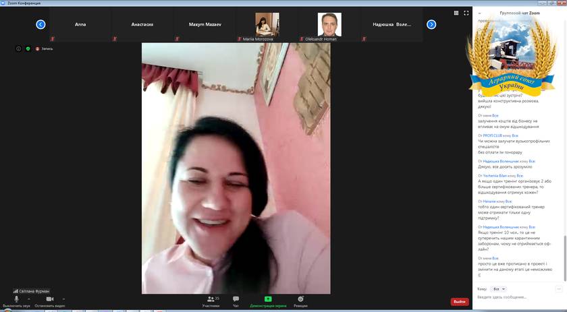Switch to gallery view grid icon
Image resolution: width=567 pixels, height=312 pixels.
pyautogui.click(x=456, y=13)
